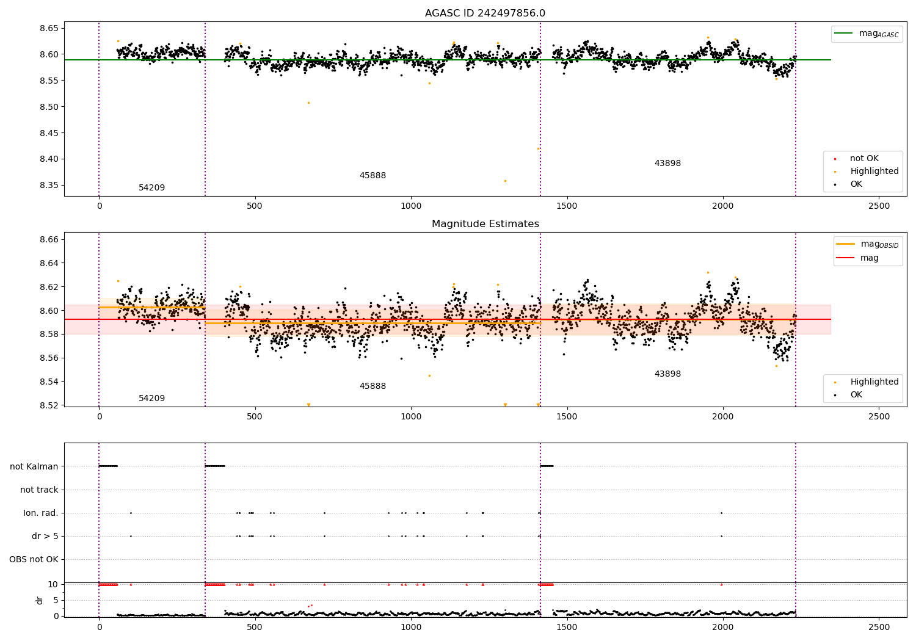Click the 1500 x-tick under the dr plot

(567, 627)
